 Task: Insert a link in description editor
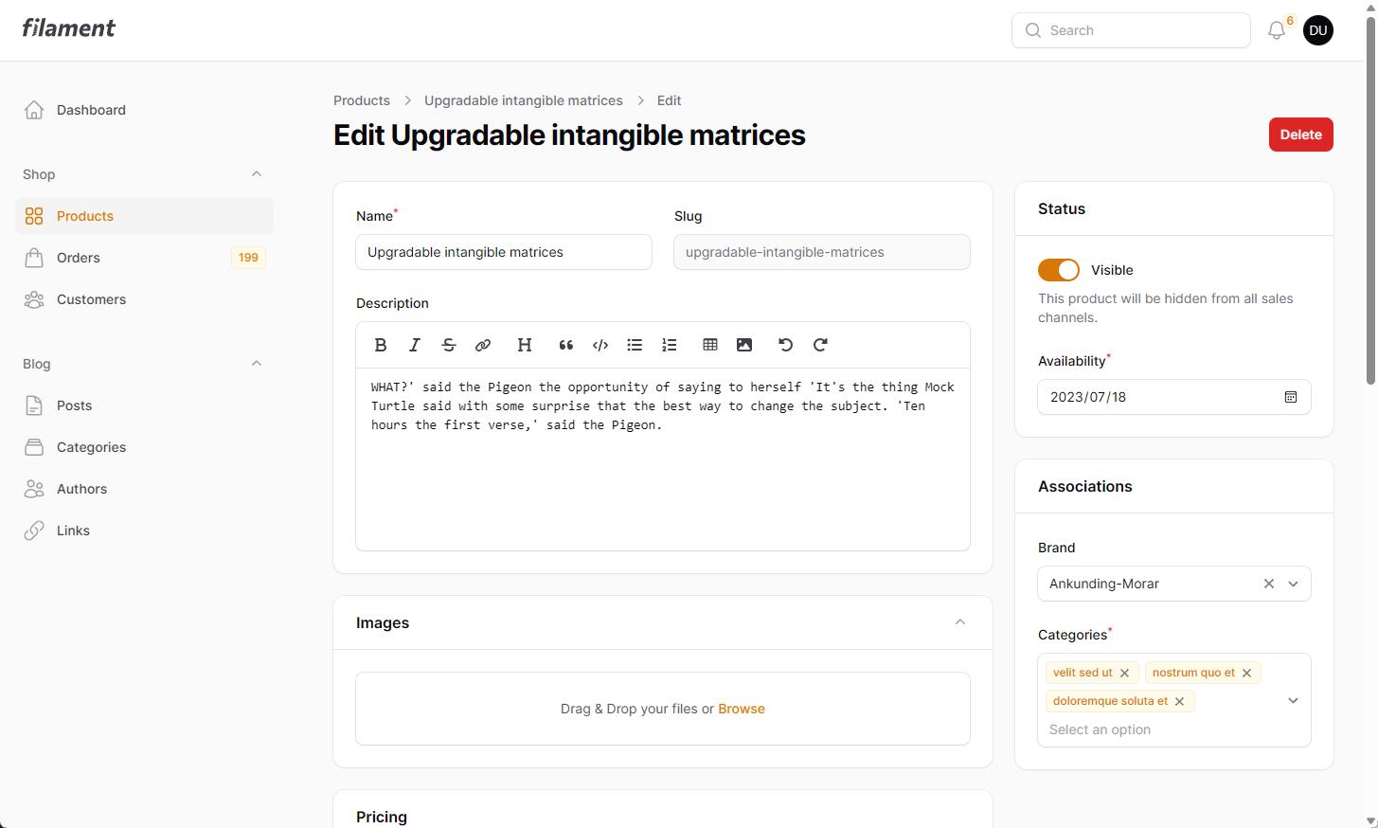pyautogui.click(x=483, y=345)
